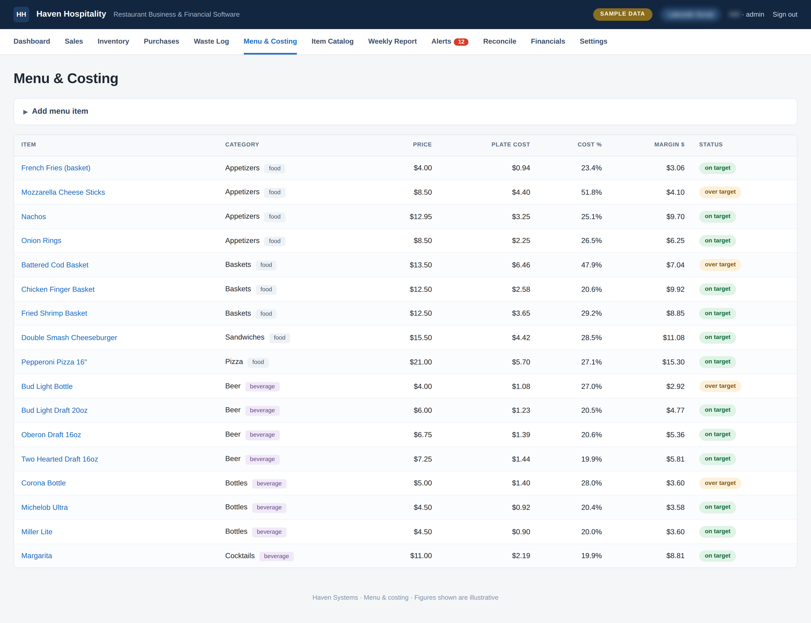Click Sandwiches category in Cheeseburger row
811x623 pixels.
tap(245, 337)
